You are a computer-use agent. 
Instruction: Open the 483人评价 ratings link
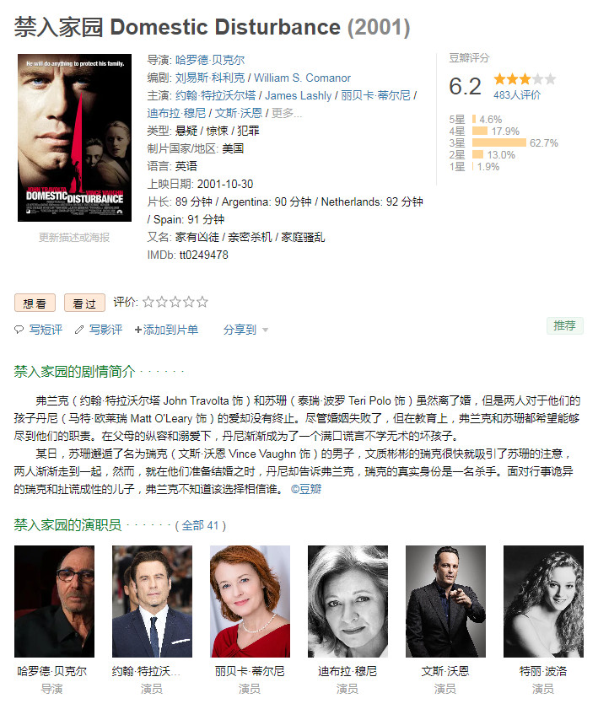pyautogui.click(x=516, y=95)
